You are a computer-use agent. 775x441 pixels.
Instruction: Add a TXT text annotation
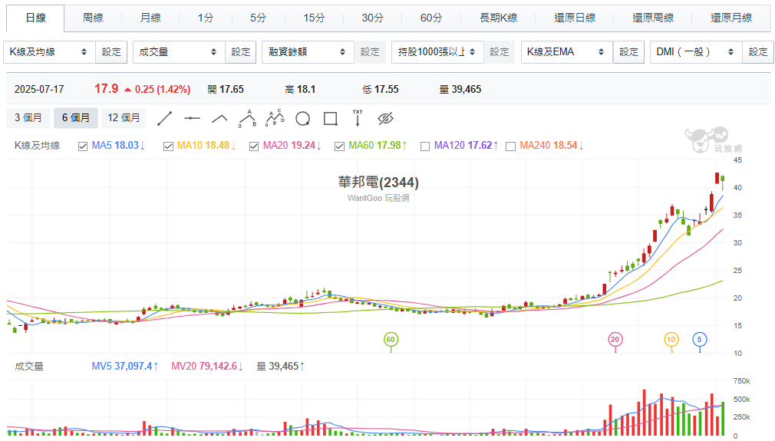tap(358, 118)
